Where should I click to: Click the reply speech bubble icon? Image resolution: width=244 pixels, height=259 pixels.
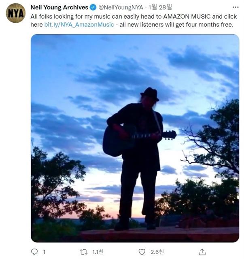(x=34, y=252)
